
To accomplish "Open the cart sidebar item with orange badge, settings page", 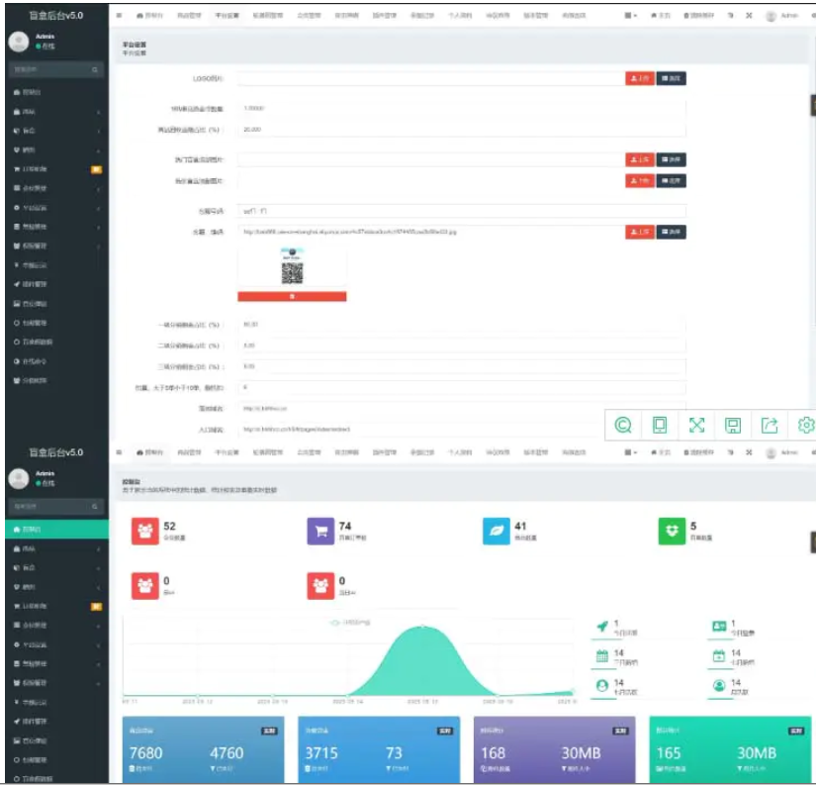I will (56, 169).
